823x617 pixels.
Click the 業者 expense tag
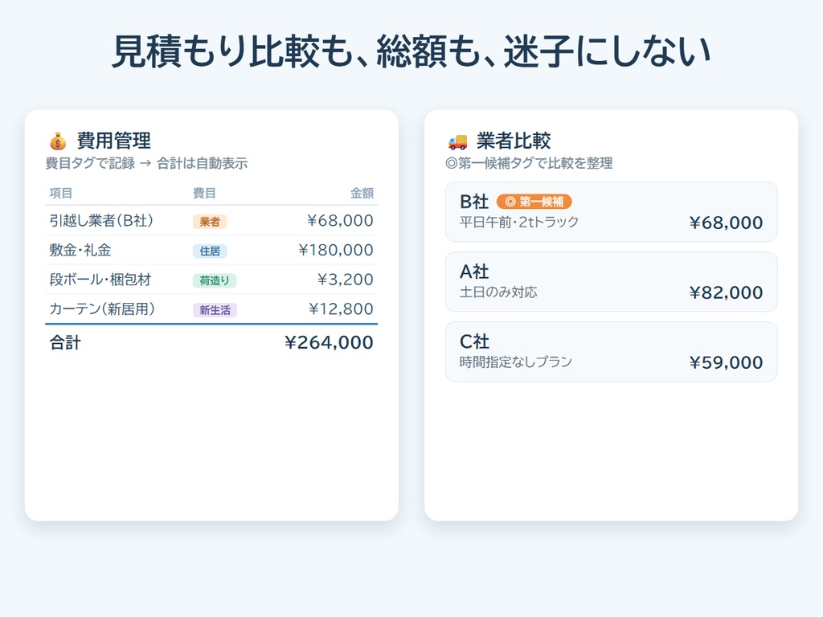point(210,222)
